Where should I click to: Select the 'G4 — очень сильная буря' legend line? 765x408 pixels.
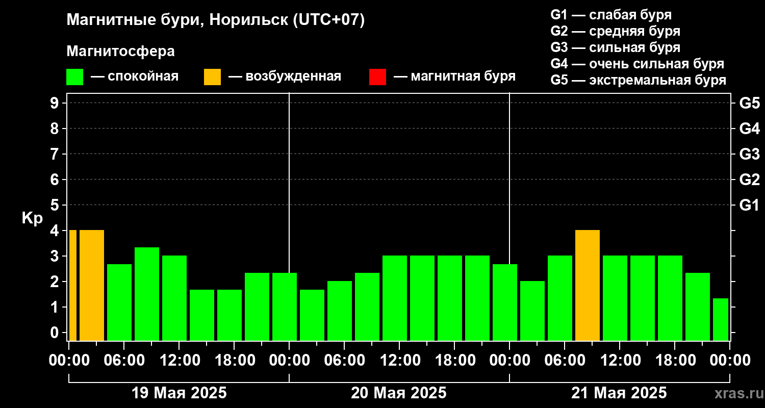click(637, 64)
